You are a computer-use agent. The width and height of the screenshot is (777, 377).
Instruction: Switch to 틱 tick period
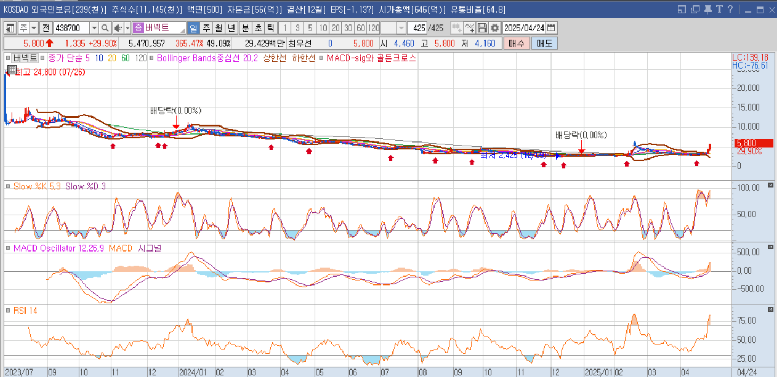(270, 28)
